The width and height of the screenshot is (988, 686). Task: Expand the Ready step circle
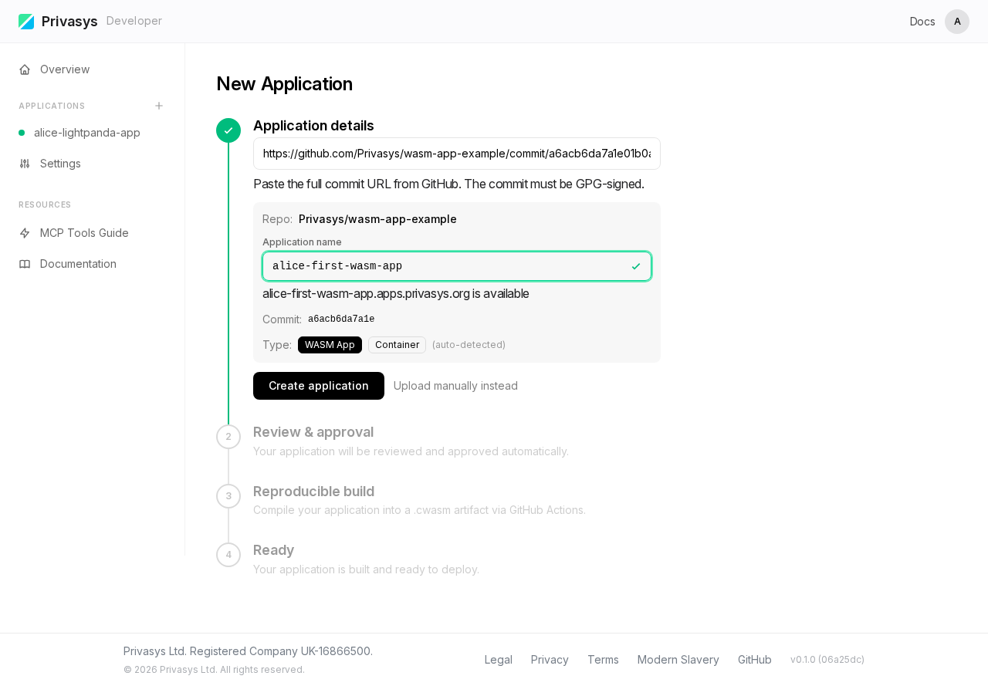[x=228, y=555]
